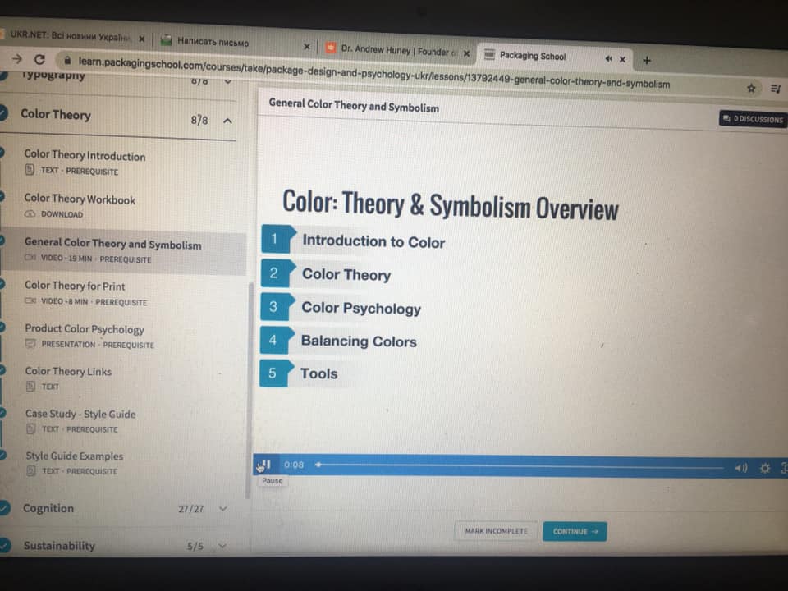Click the Sustainability section title
788x591 pixels.
coord(59,545)
